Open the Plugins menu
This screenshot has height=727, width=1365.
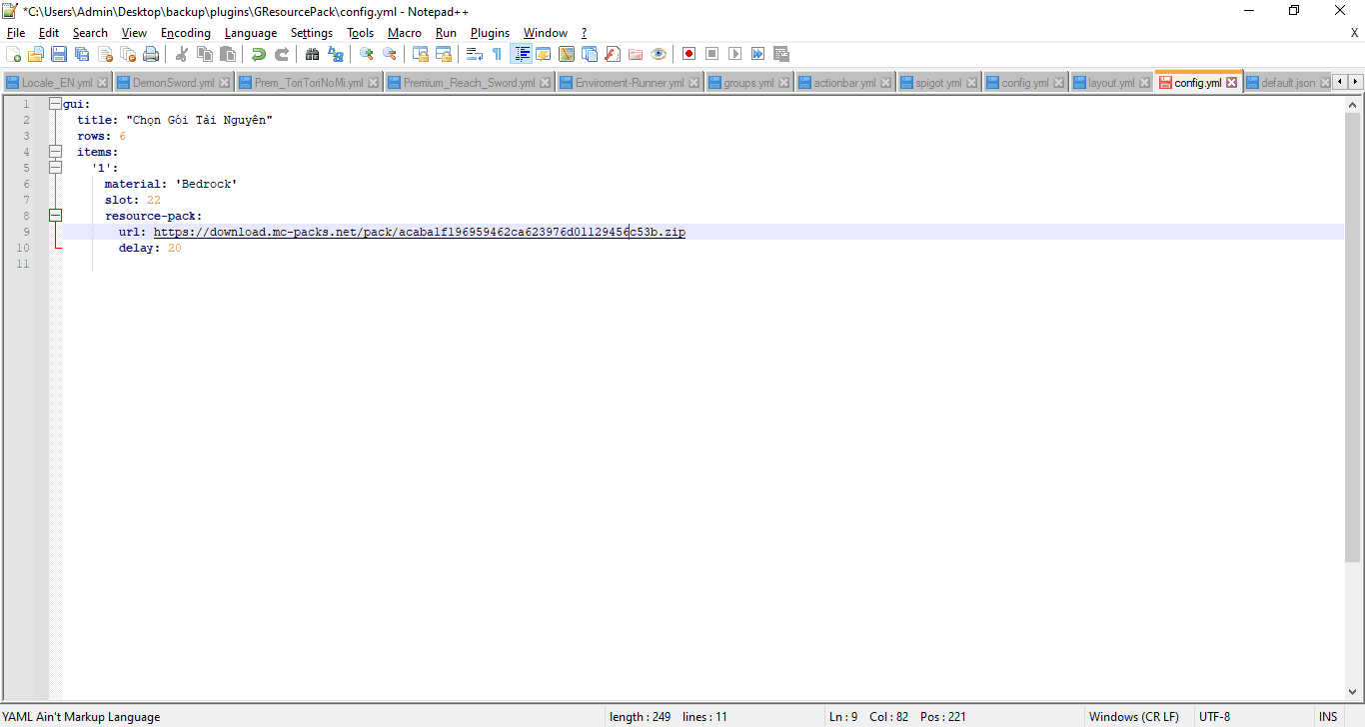490,33
